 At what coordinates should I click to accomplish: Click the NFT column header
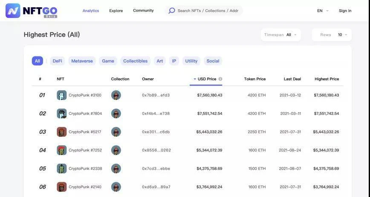pos(61,79)
